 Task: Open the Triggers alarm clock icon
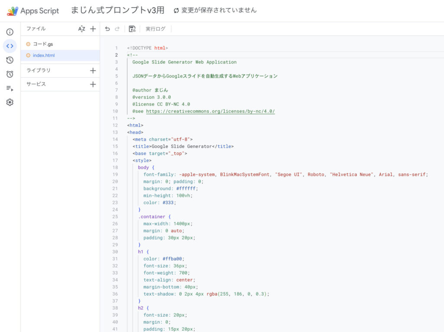pyautogui.click(x=10, y=74)
